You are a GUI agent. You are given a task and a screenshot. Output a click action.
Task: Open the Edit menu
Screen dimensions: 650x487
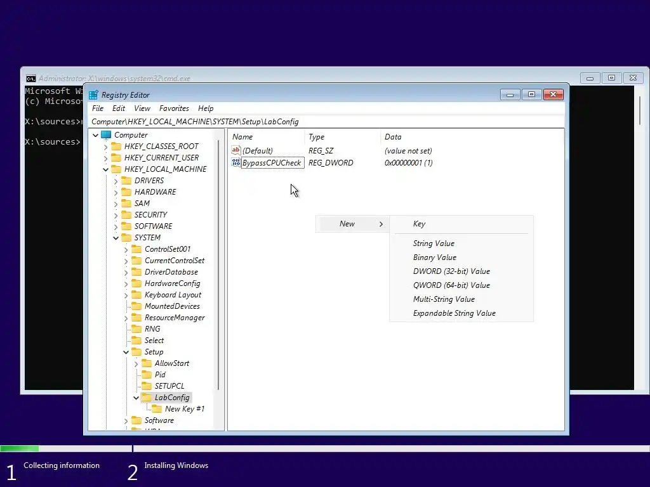point(119,108)
